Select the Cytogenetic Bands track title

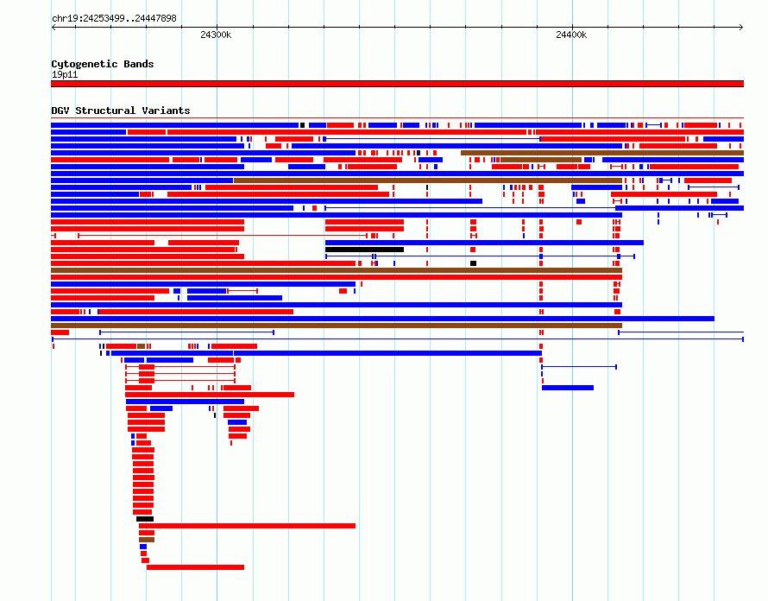tap(103, 64)
